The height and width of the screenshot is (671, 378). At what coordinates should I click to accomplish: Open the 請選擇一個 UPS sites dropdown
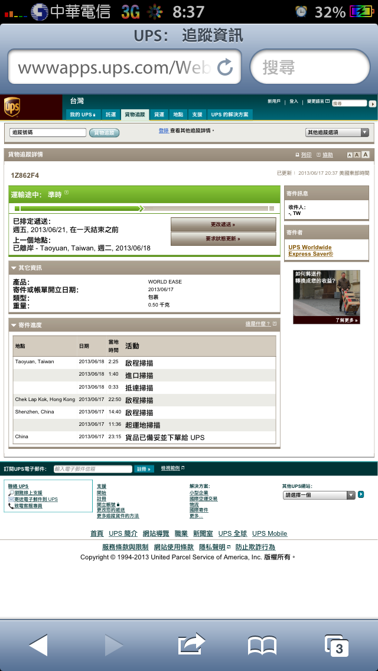(x=319, y=495)
